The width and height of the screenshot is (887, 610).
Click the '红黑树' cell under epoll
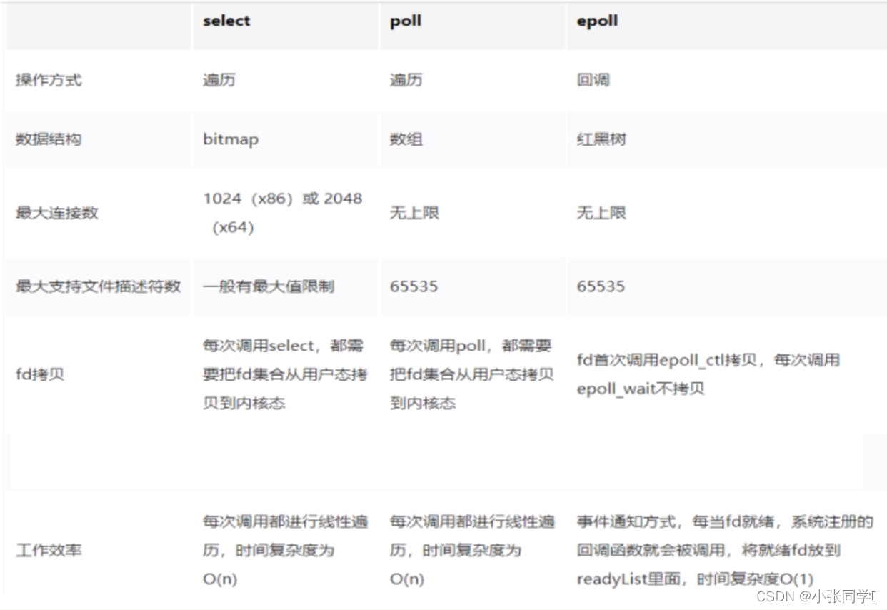coord(601,139)
